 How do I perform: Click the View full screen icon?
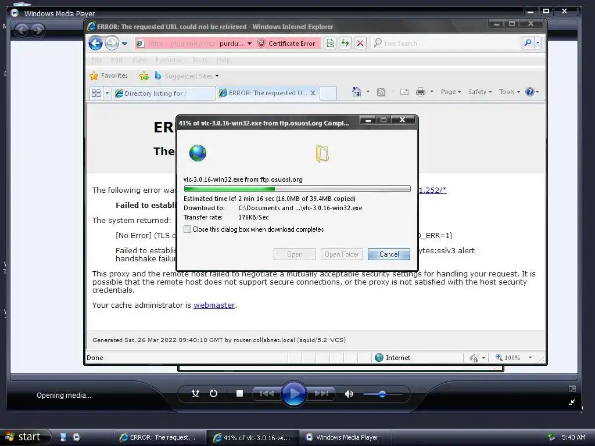click(x=572, y=389)
